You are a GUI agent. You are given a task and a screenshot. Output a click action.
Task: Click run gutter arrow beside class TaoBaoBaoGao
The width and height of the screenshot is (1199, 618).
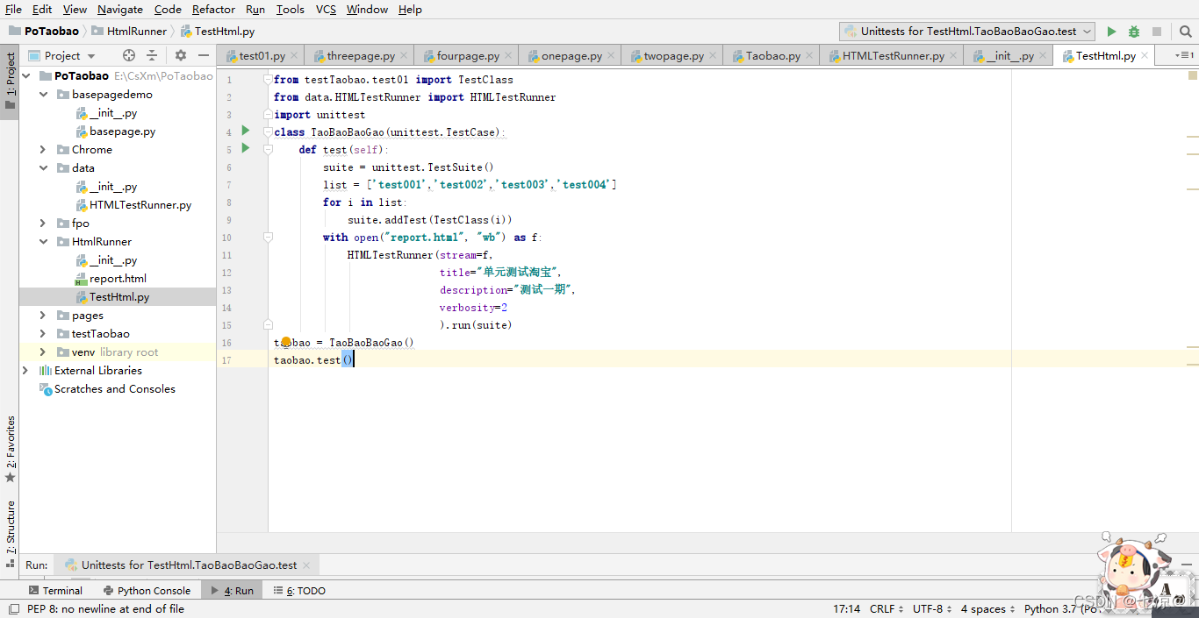[x=246, y=131]
